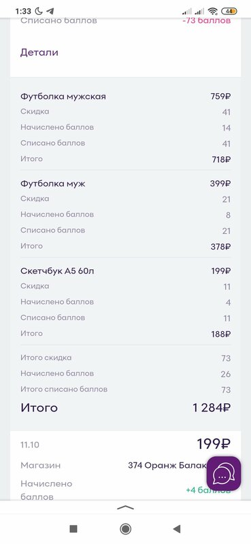Tap the Android home circle button
251x544 pixels.
tap(125, 528)
